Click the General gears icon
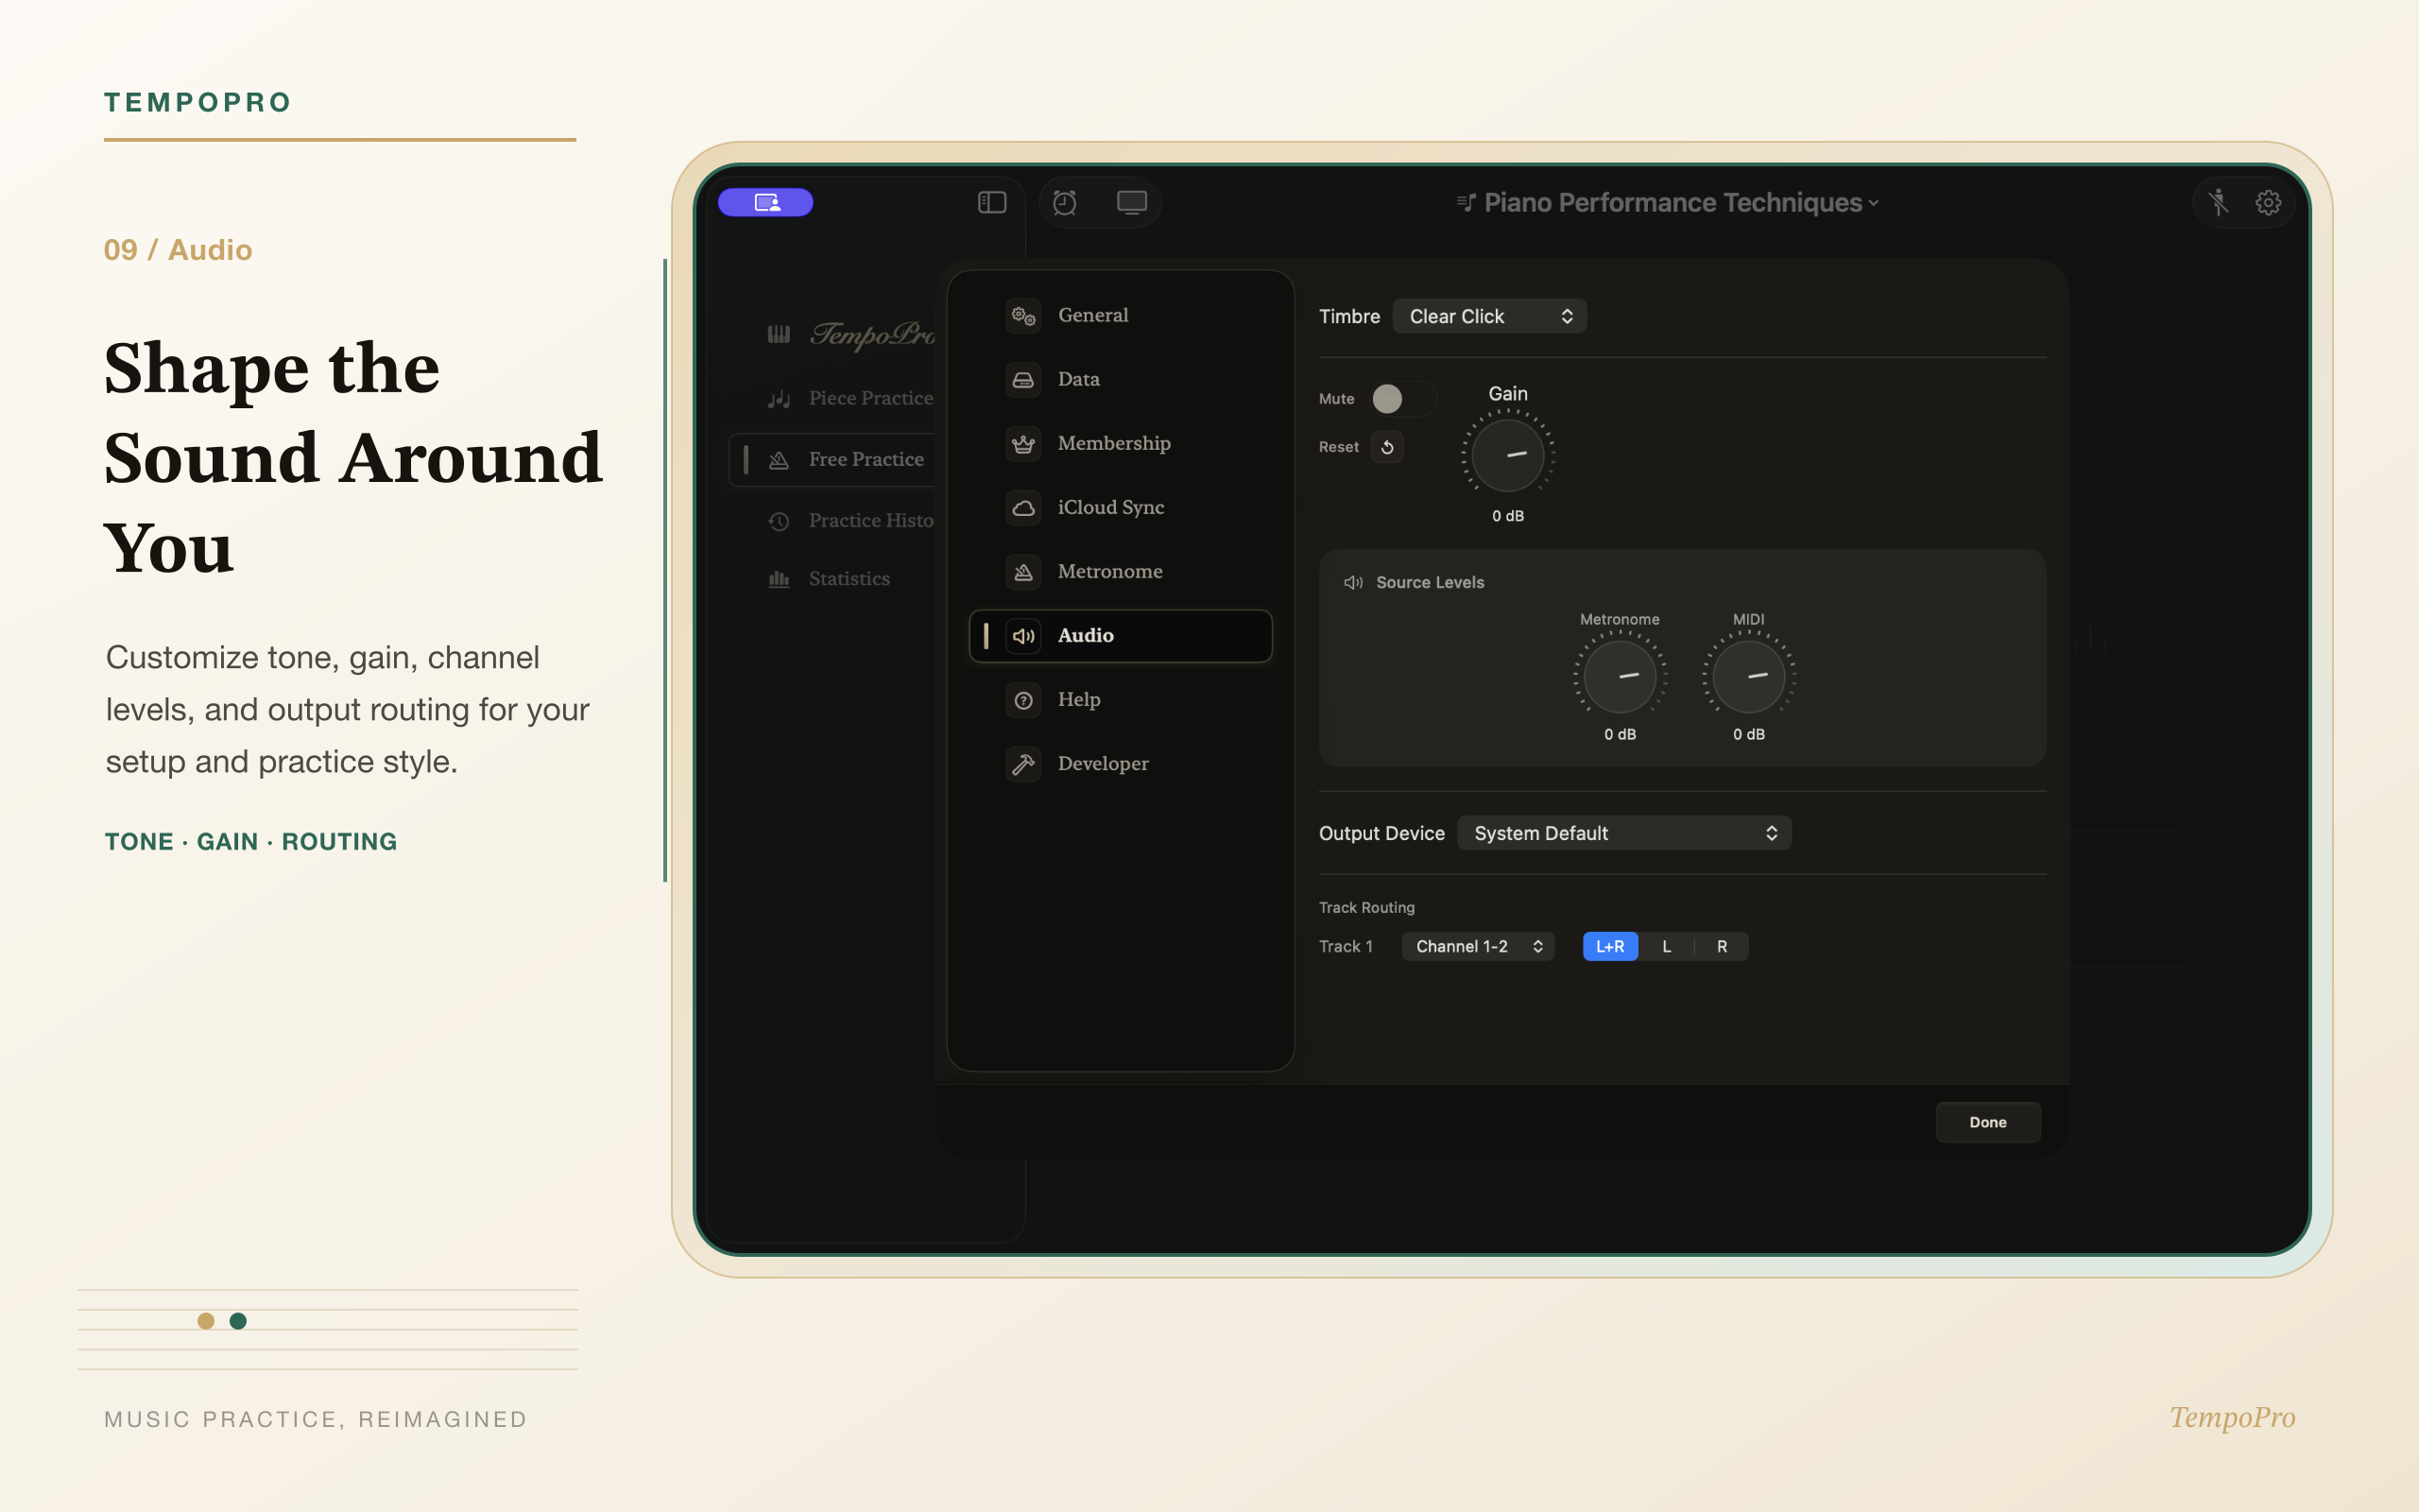2419x1512 pixels. (1022, 316)
